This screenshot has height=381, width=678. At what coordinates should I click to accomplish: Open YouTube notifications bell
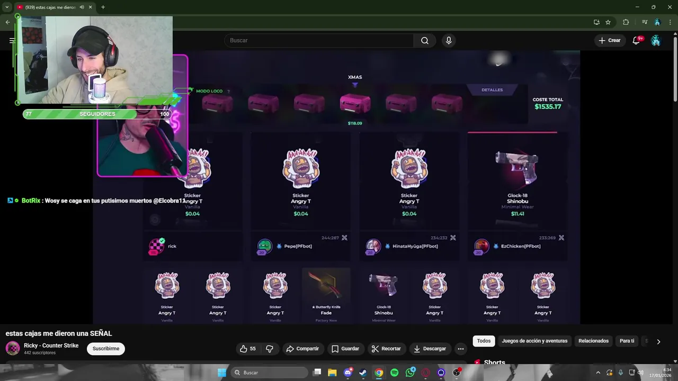click(x=637, y=40)
